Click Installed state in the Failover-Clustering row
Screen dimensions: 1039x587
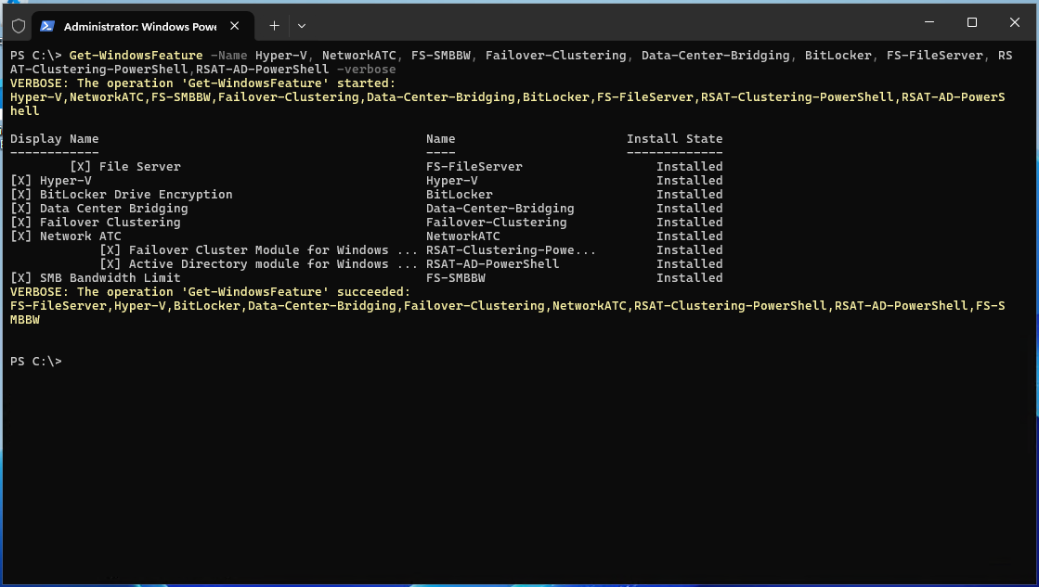[x=689, y=223]
